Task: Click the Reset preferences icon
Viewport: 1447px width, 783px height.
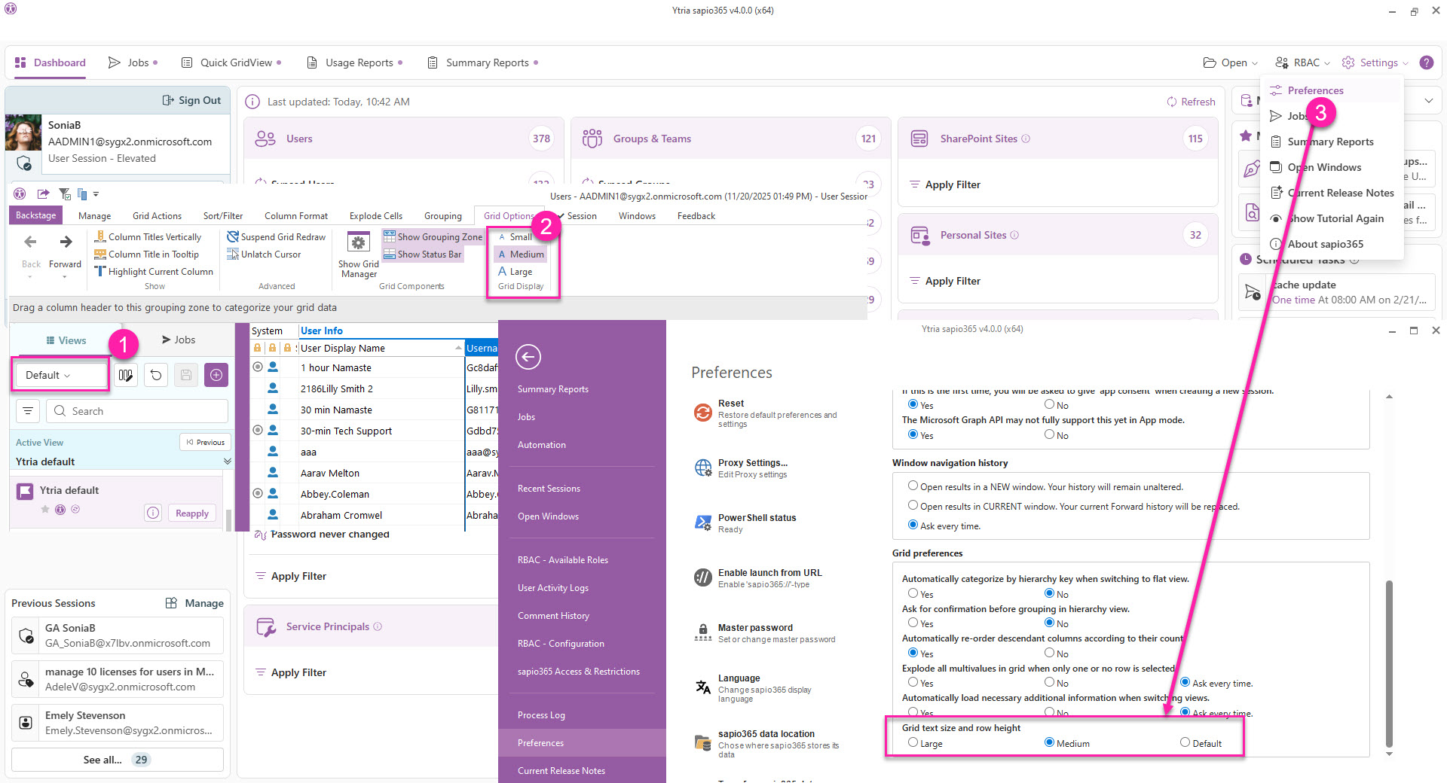Action: pyautogui.click(x=702, y=413)
